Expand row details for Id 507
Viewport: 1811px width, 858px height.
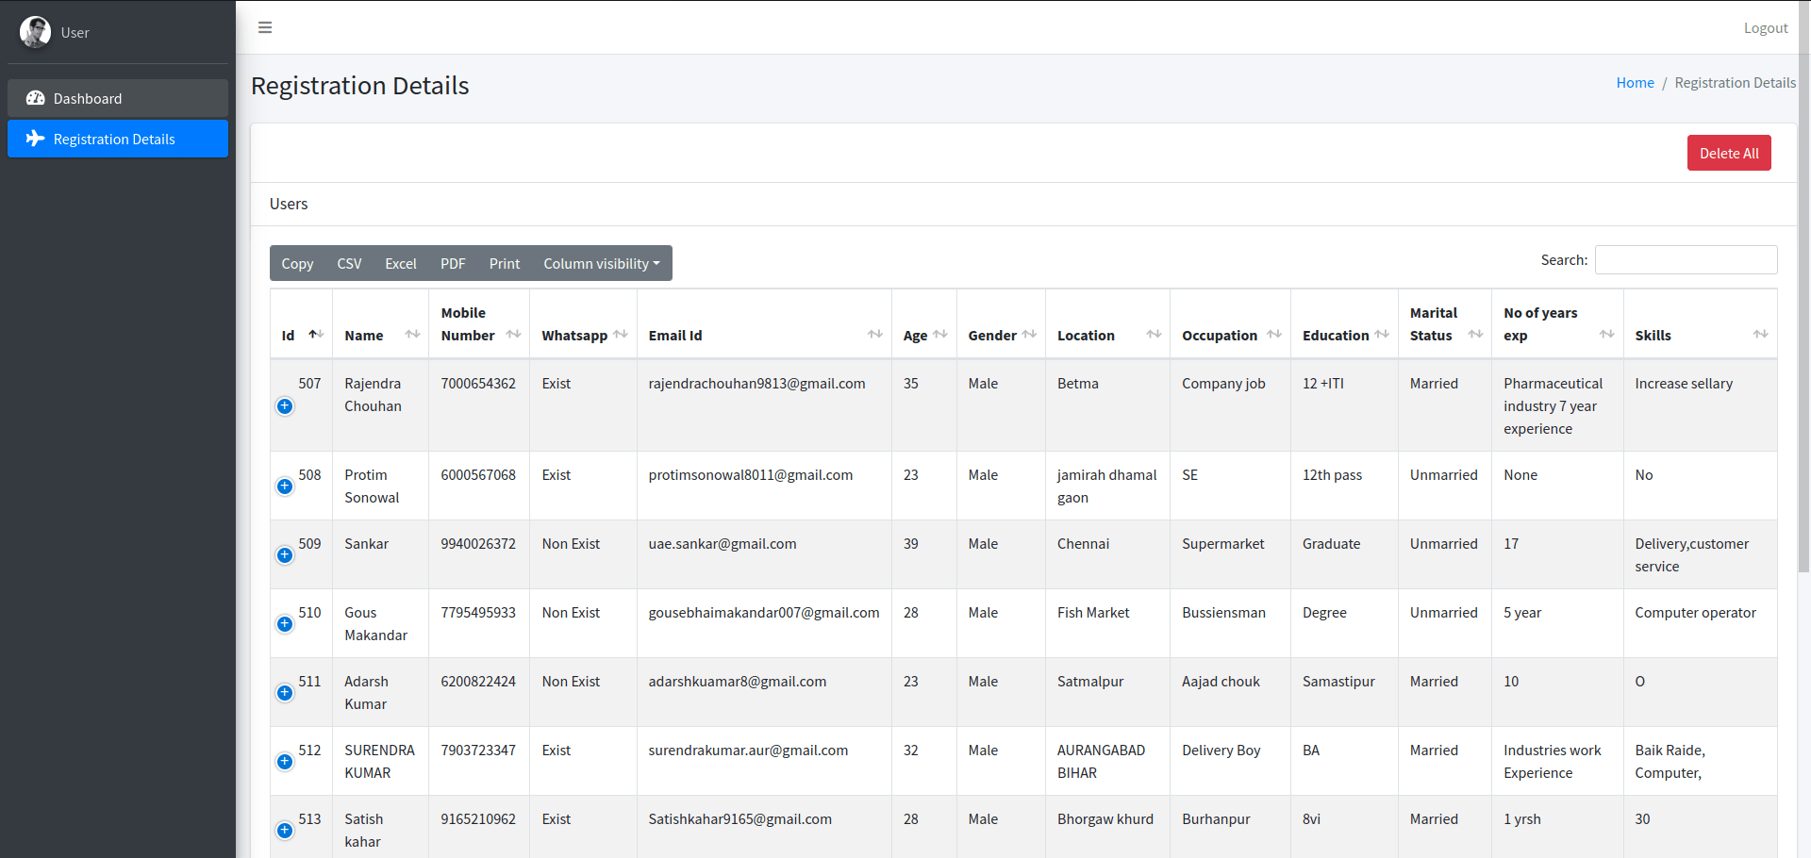(285, 406)
